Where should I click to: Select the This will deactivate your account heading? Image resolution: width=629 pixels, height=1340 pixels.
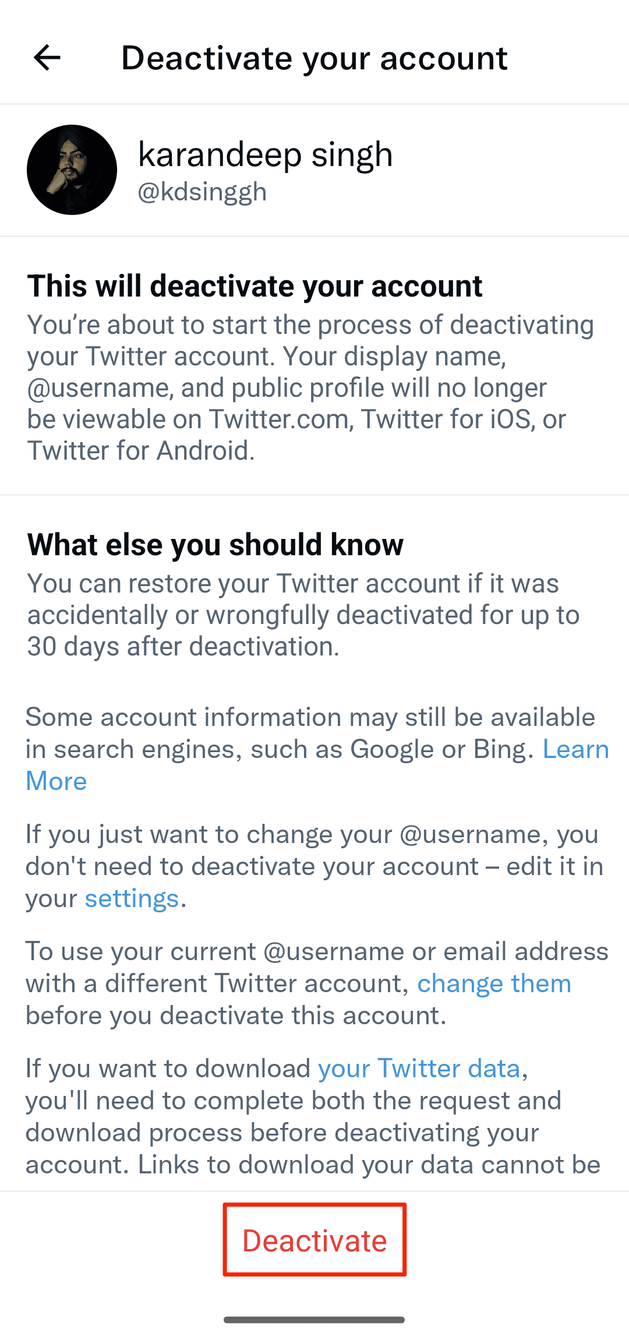(255, 287)
